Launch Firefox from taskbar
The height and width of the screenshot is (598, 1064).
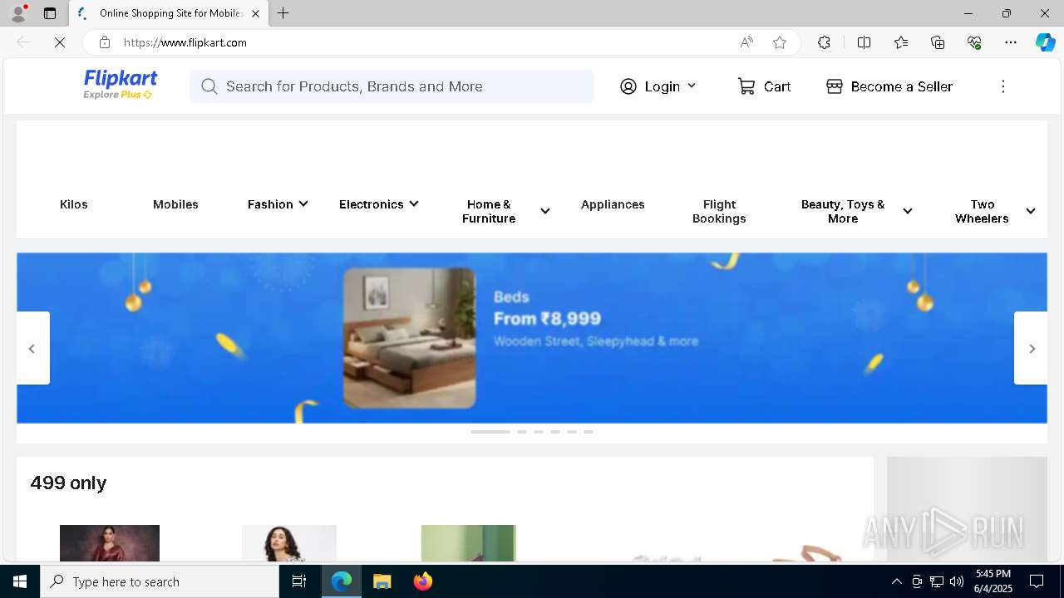[x=422, y=581]
